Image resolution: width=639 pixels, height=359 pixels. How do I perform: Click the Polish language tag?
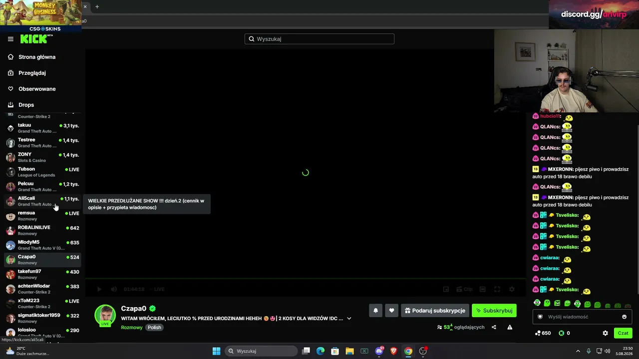(154, 328)
